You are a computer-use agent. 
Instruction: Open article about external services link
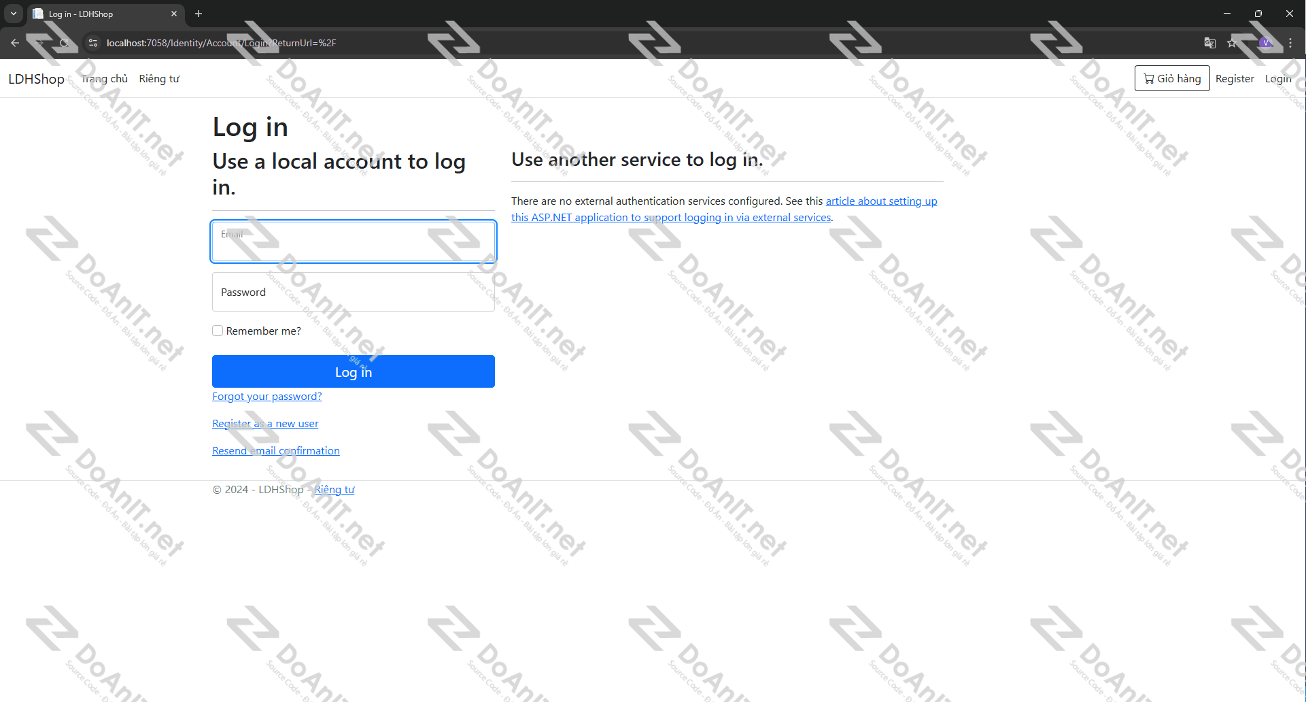pos(724,210)
